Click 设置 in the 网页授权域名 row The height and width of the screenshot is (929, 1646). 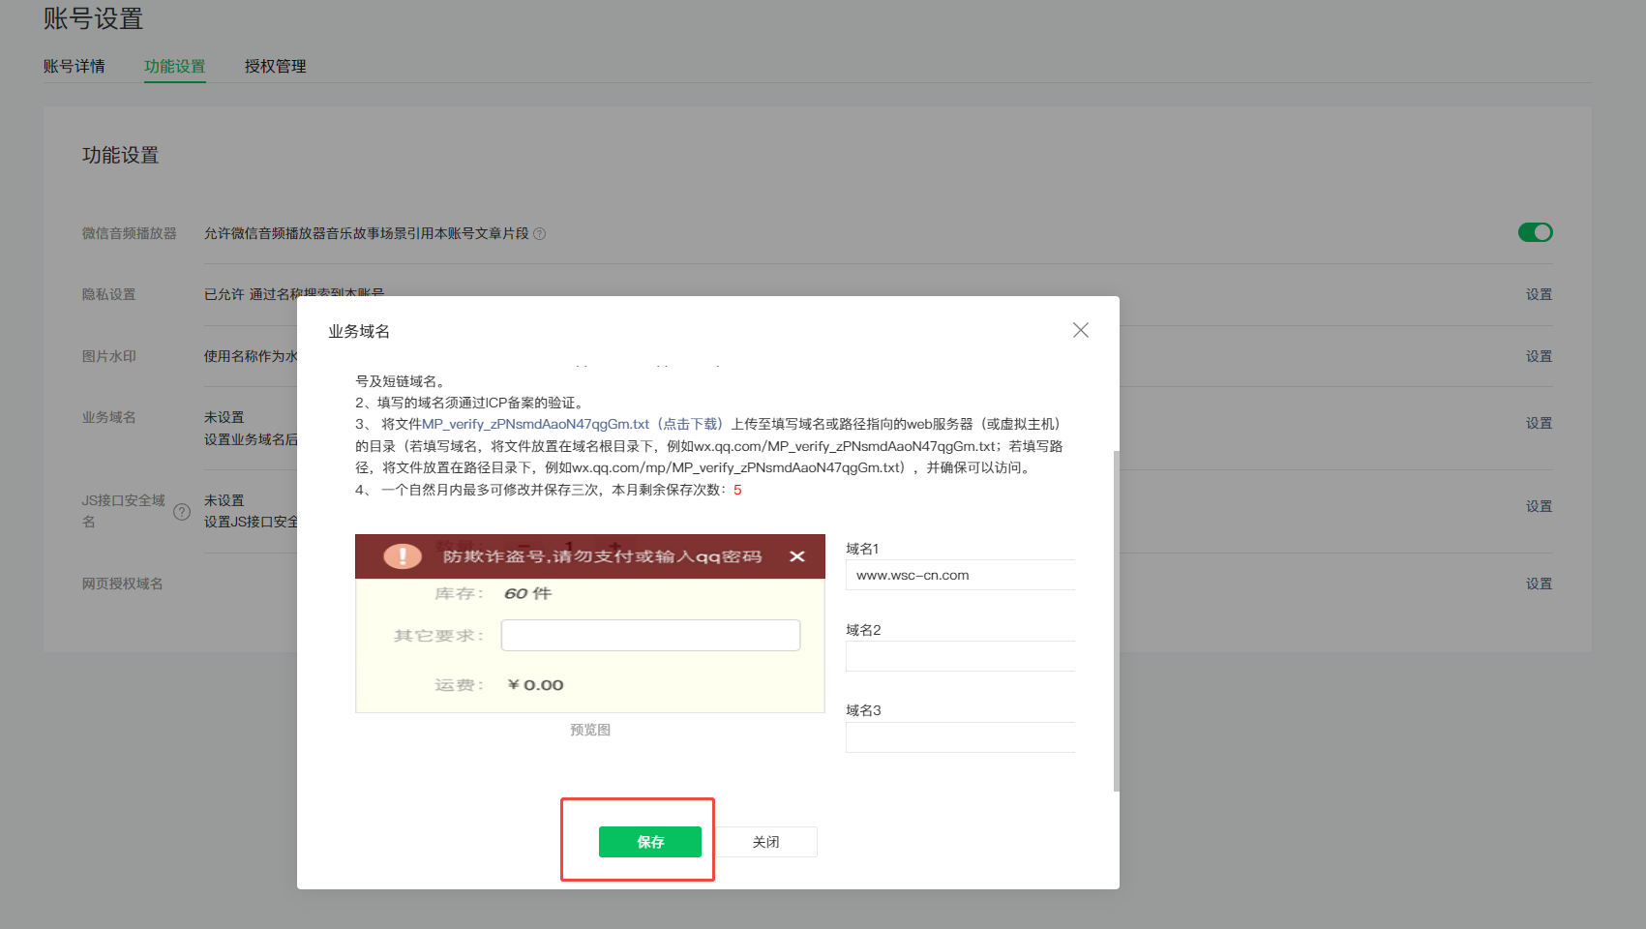point(1538,584)
